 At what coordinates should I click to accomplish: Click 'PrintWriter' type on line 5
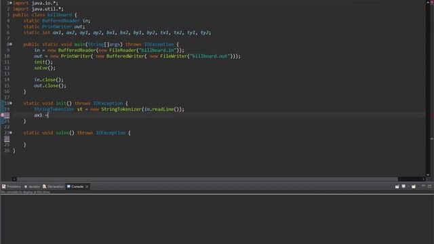57,26
